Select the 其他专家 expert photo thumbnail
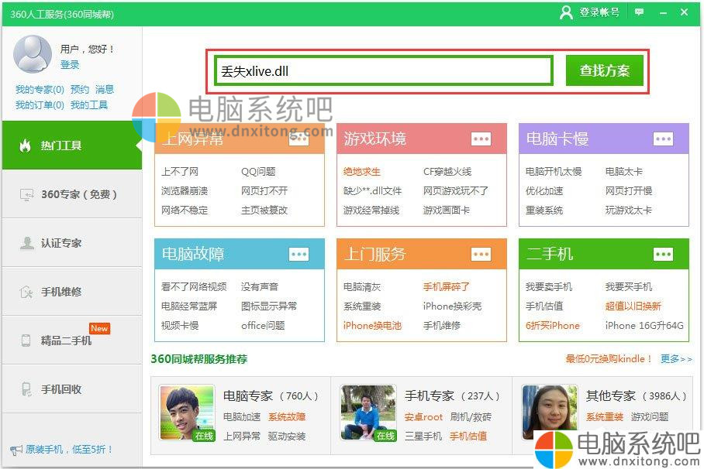The width and height of the screenshot is (704, 469). 550,413
